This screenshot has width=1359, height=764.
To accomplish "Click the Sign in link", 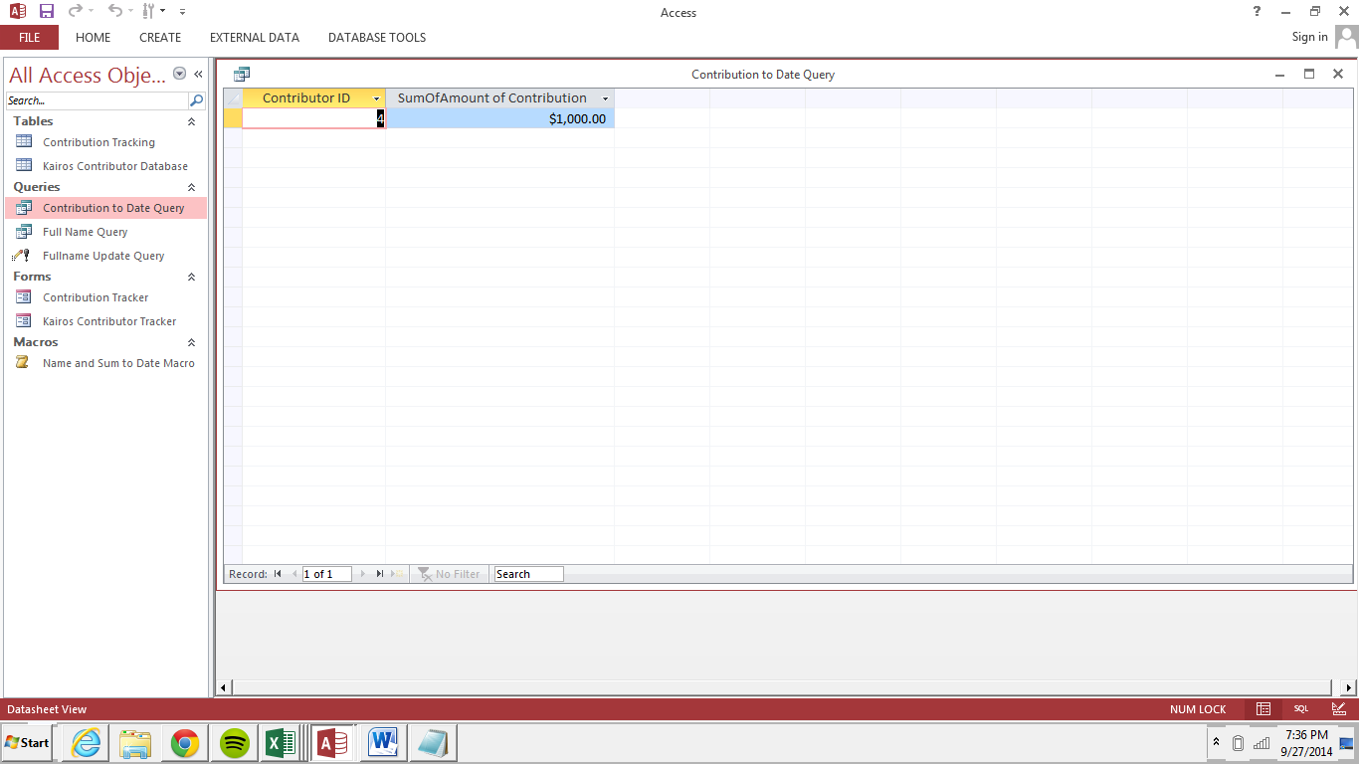I will [x=1309, y=37].
